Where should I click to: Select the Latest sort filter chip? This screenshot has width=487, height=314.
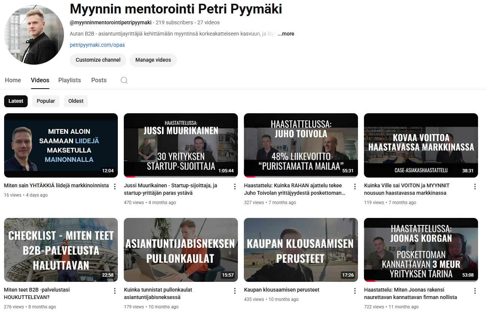[16, 101]
